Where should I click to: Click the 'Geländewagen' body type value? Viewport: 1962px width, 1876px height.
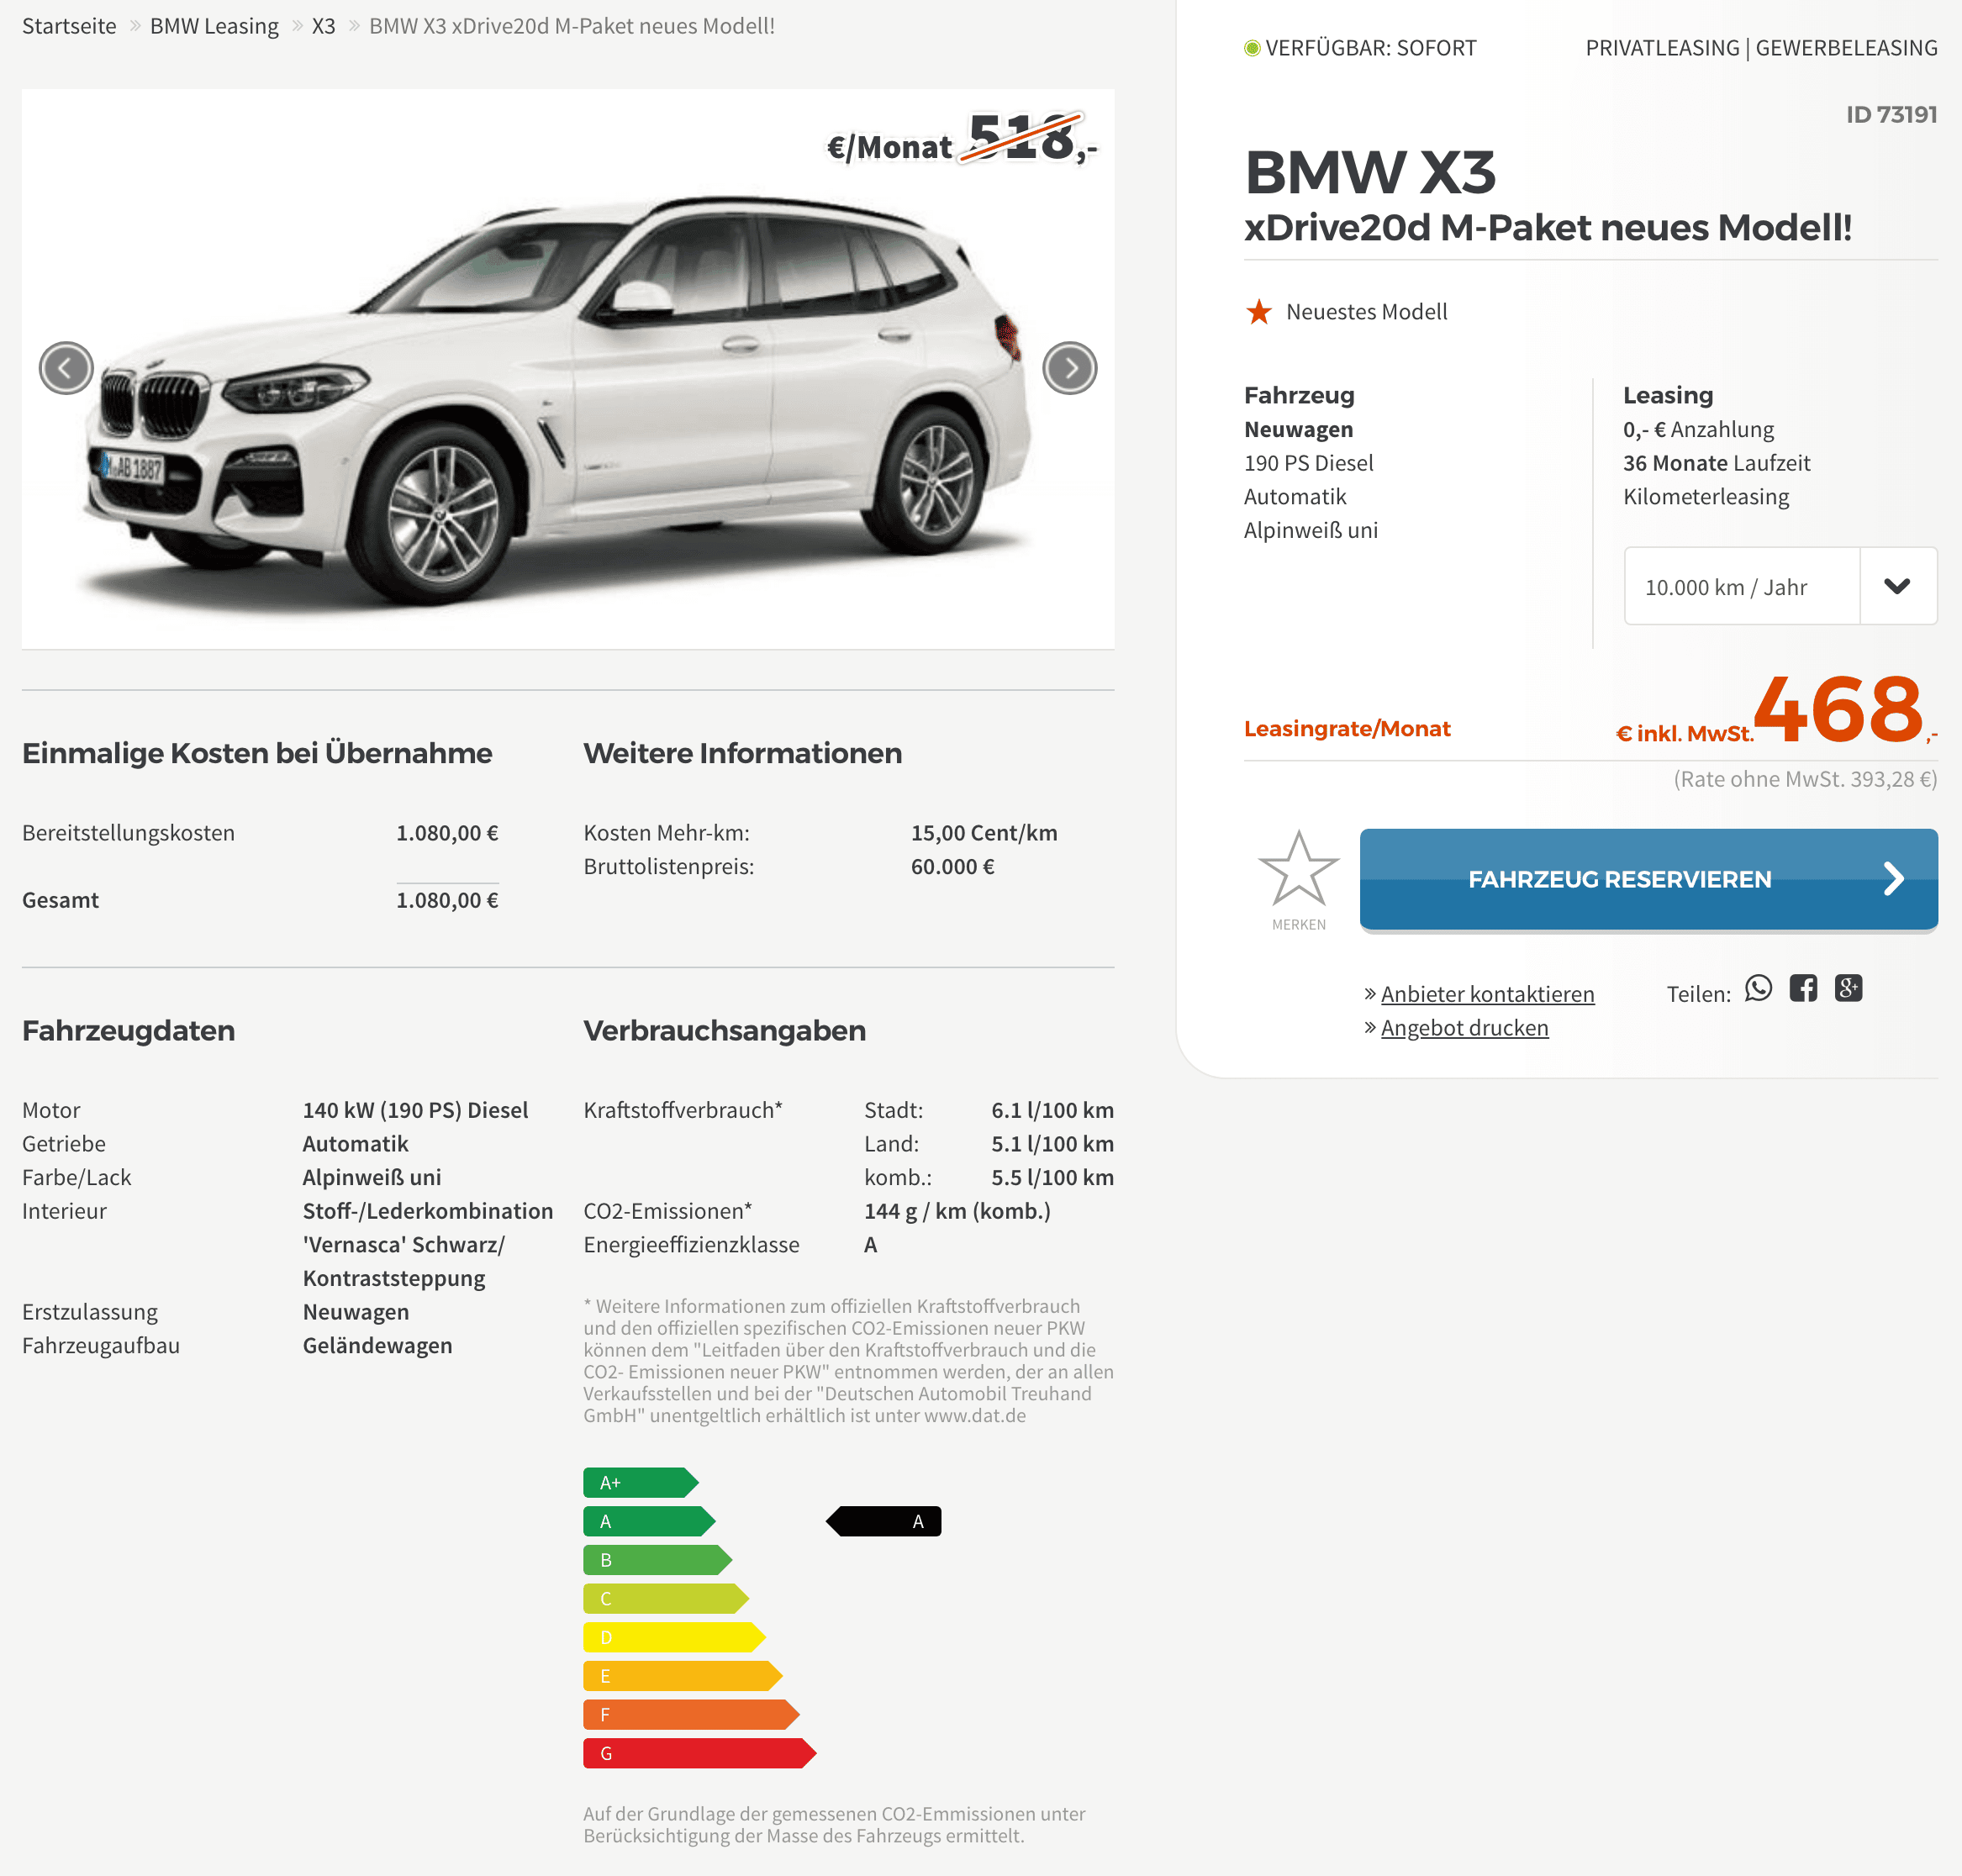click(x=377, y=1345)
